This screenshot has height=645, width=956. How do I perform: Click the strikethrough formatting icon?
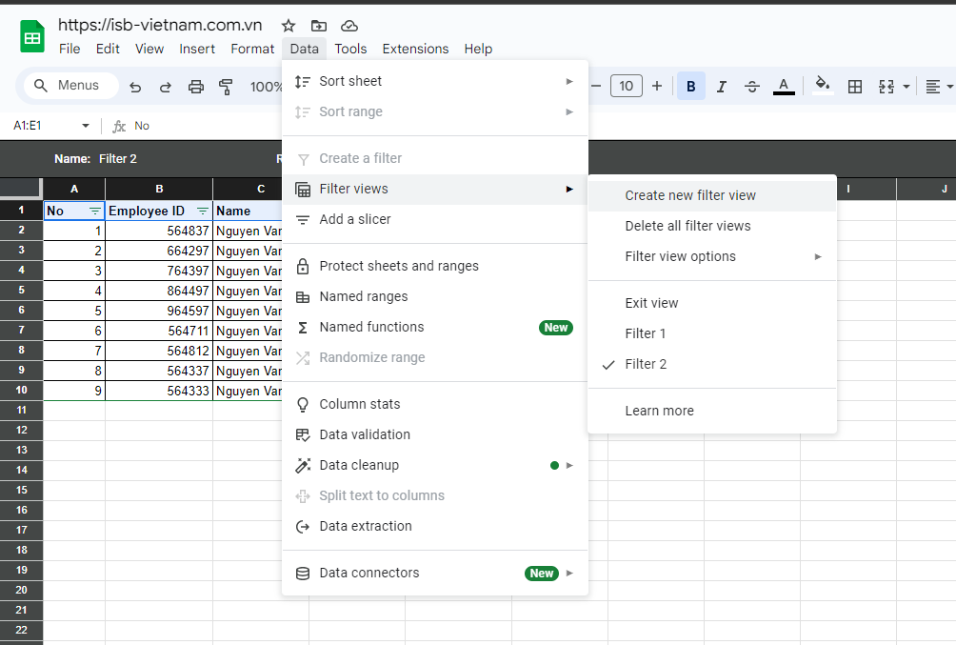click(x=752, y=87)
